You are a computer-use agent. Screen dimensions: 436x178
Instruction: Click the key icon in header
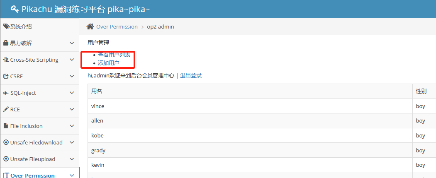tap(15, 9)
